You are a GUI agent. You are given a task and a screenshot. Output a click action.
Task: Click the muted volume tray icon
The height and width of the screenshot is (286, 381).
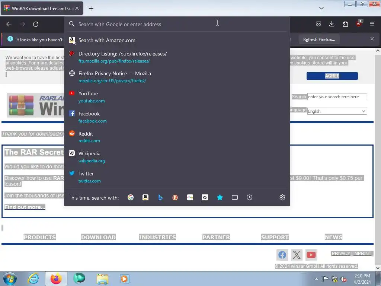pyautogui.click(x=343, y=279)
